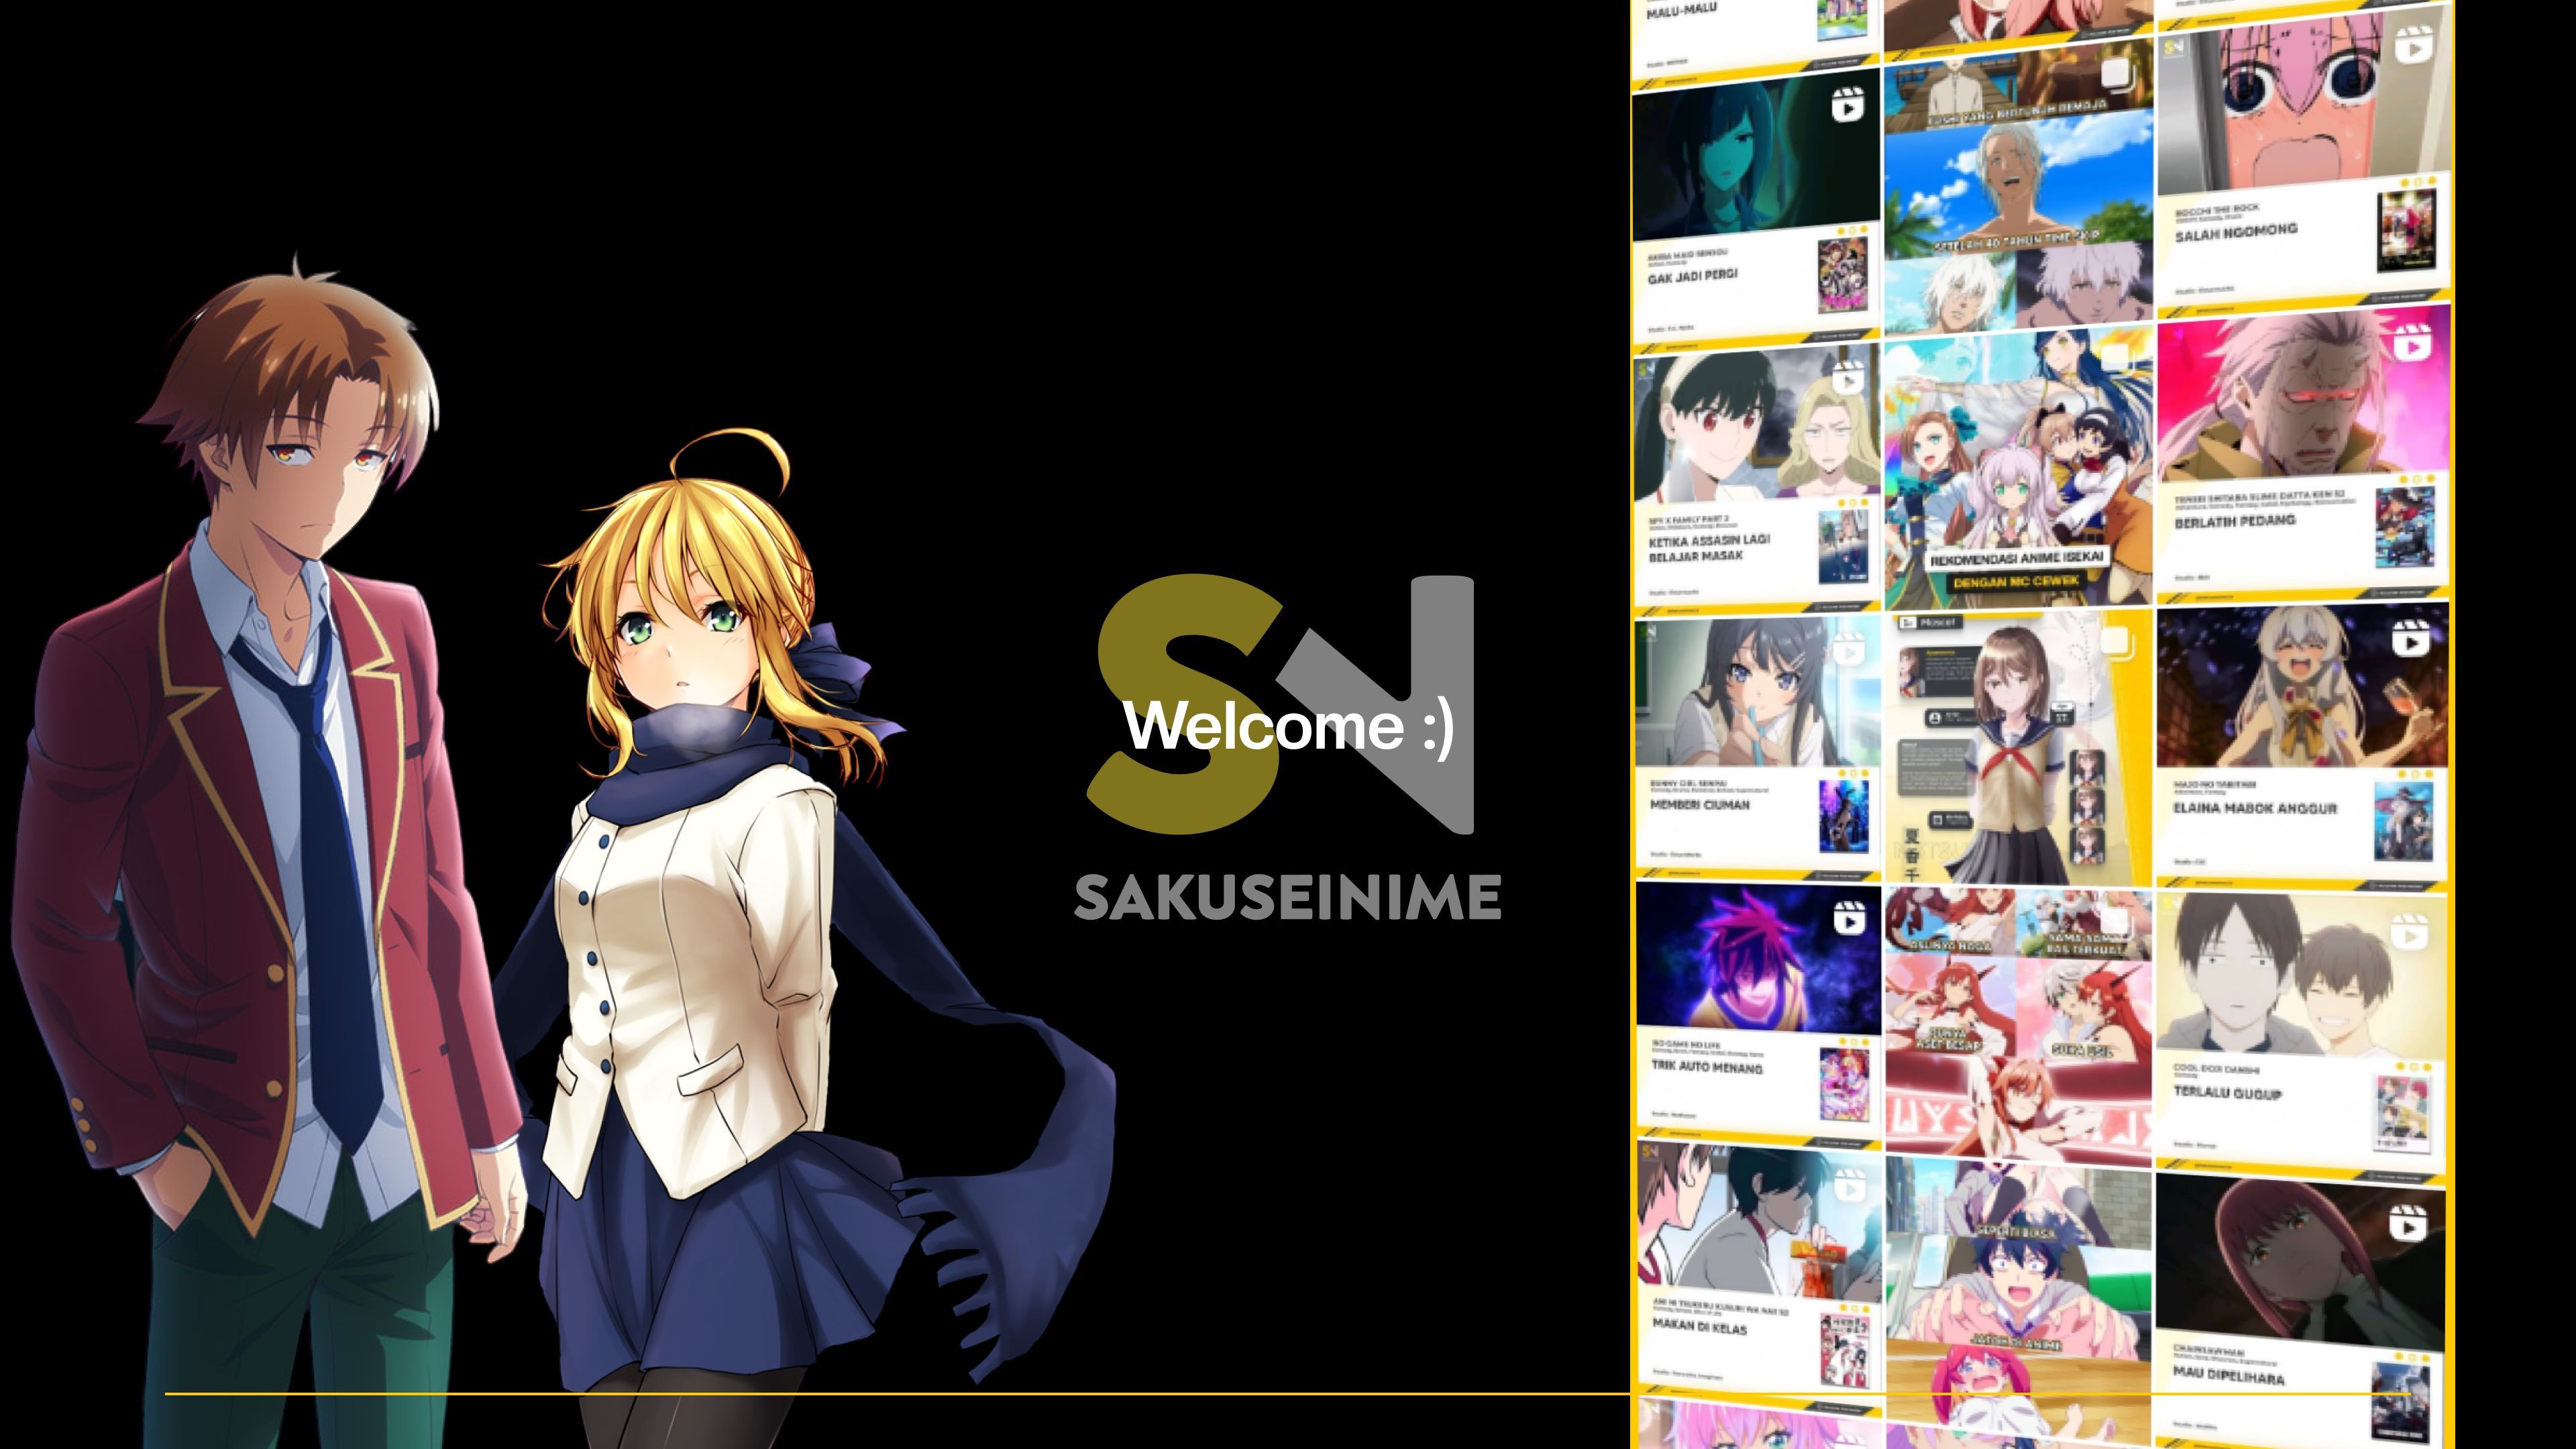This screenshot has height=1449, width=2576.
Task: Click the reels icon on MAU DIPELIHARA card
Action: pyautogui.click(x=2408, y=1223)
